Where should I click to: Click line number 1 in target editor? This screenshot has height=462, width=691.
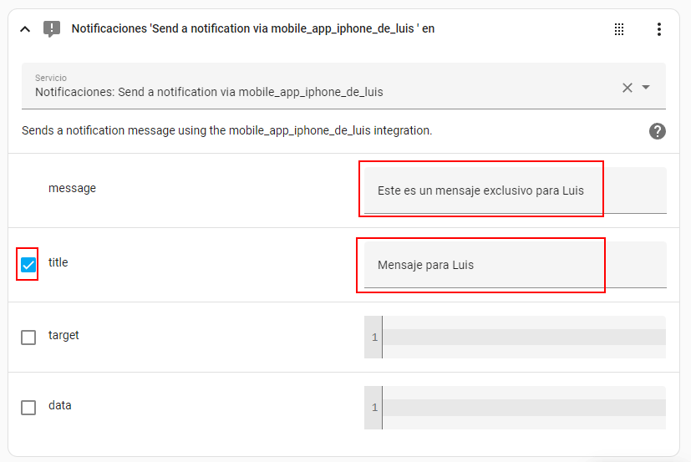point(374,338)
